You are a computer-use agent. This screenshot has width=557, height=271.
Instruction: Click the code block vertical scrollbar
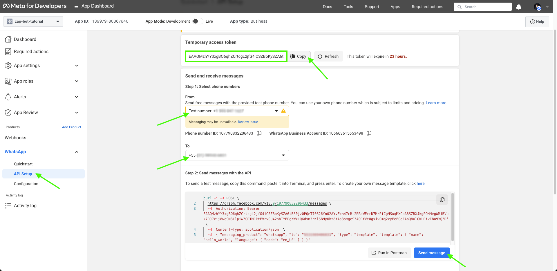click(x=452, y=217)
